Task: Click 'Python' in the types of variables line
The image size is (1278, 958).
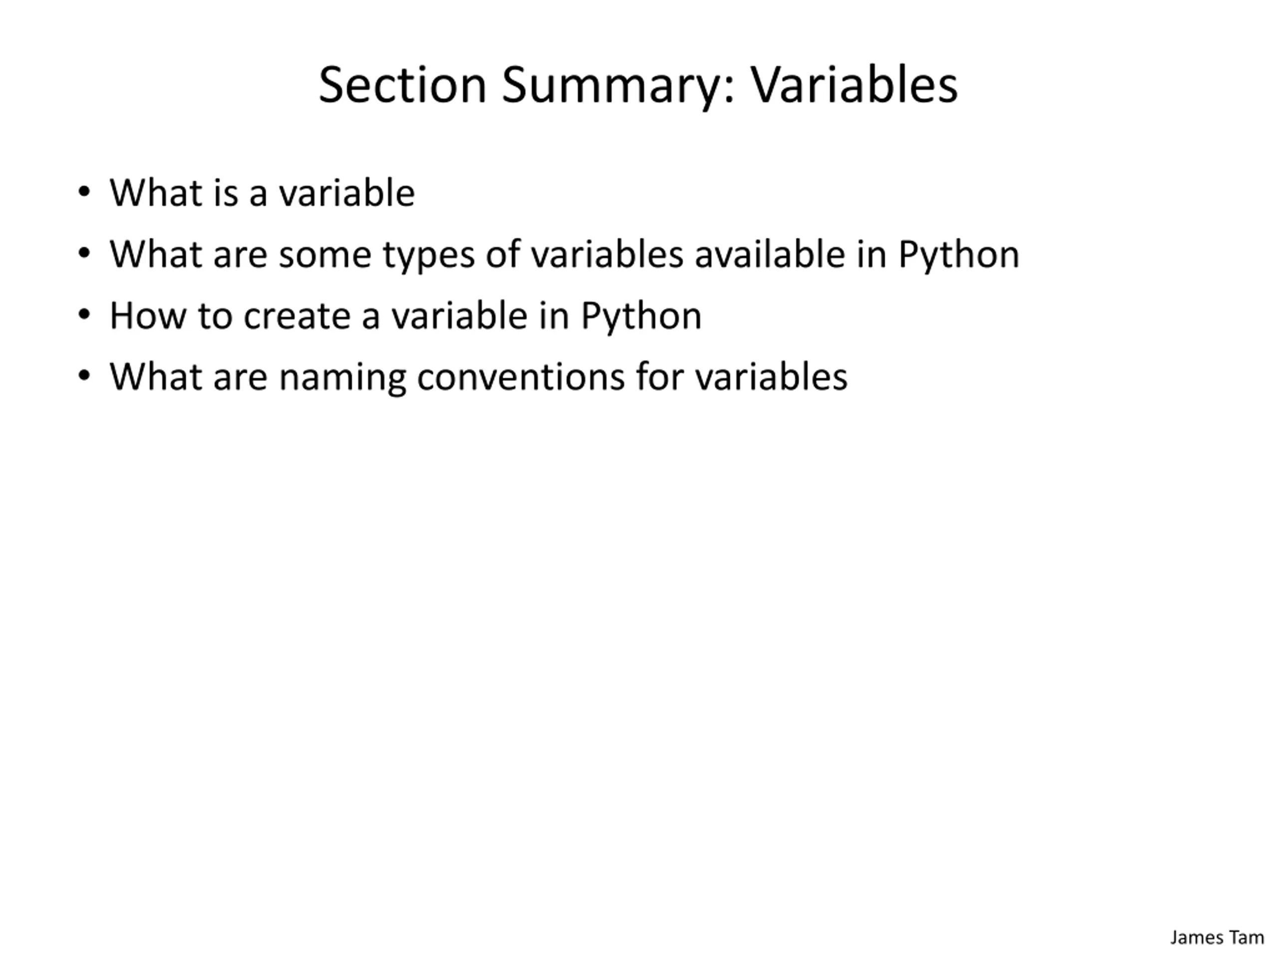Action: (x=959, y=254)
